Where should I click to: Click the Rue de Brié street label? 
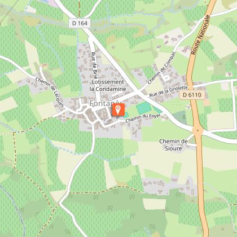(x=94, y=65)
